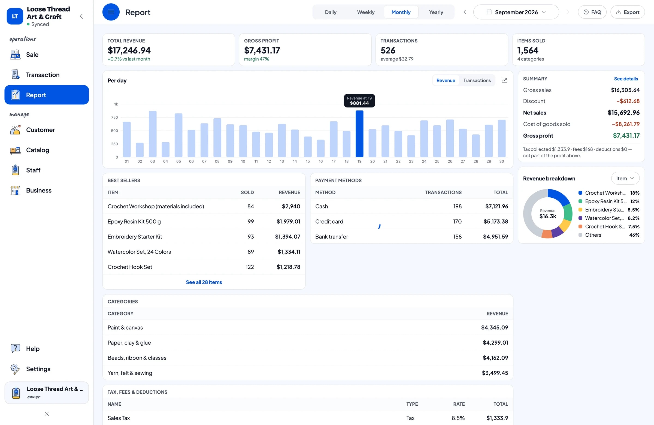Click See all 28 items link

[204, 282]
